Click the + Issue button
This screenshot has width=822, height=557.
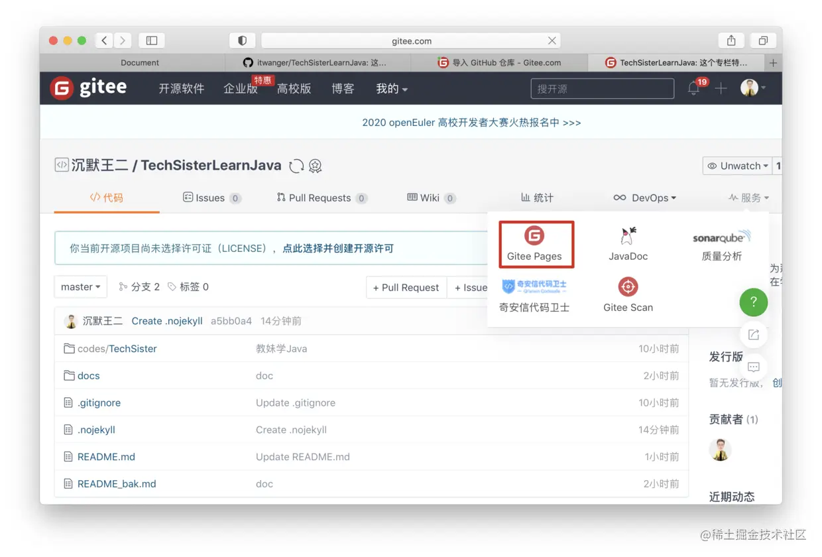pos(468,287)
